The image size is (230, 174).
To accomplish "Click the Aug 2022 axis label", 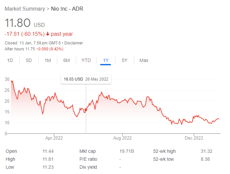I will point(122,138).
